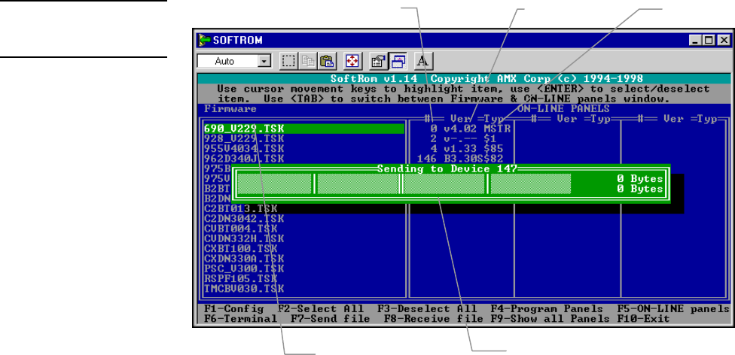Select firmware file CVDN332H.TSK
Viewport: 735px width, 355px height.
pyautogui.click(x=244, y=238)
